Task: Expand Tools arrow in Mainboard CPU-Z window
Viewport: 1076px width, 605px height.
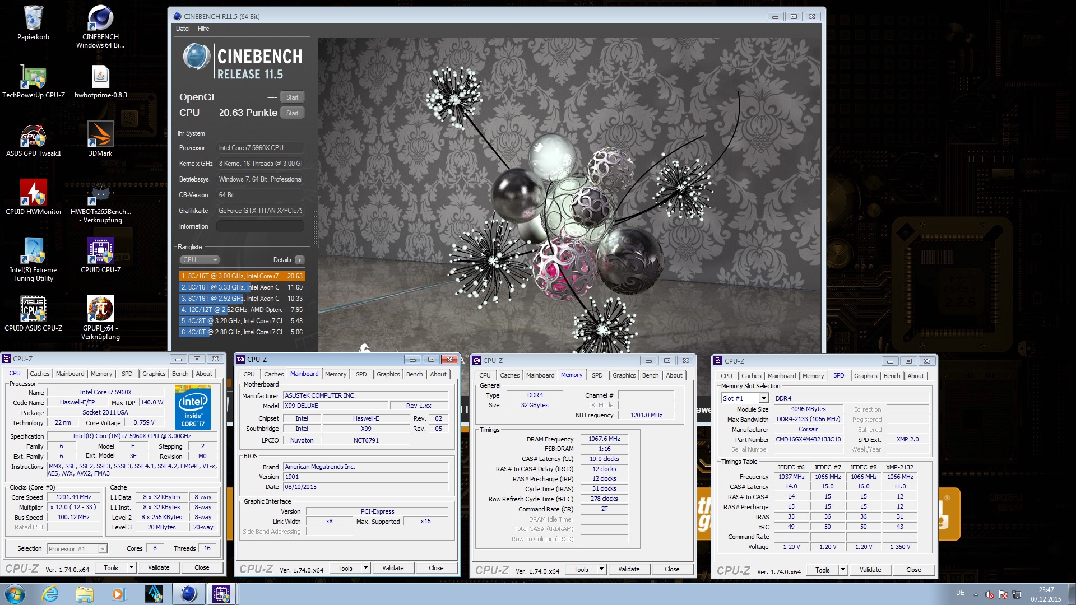Action: click(365, 568)
